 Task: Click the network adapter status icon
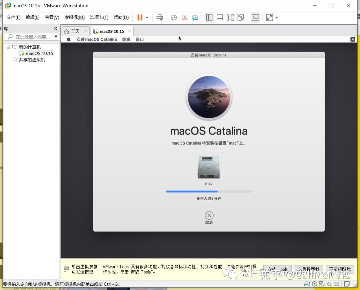(322, 284)
